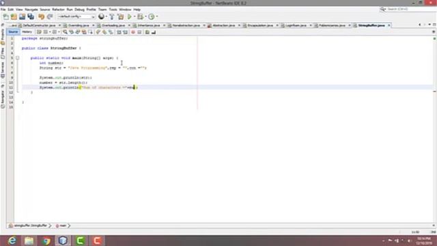The image size is (437, 246).
Task: Maximize editor window icon beside tab arrows
Action: [x=434, y=25]
